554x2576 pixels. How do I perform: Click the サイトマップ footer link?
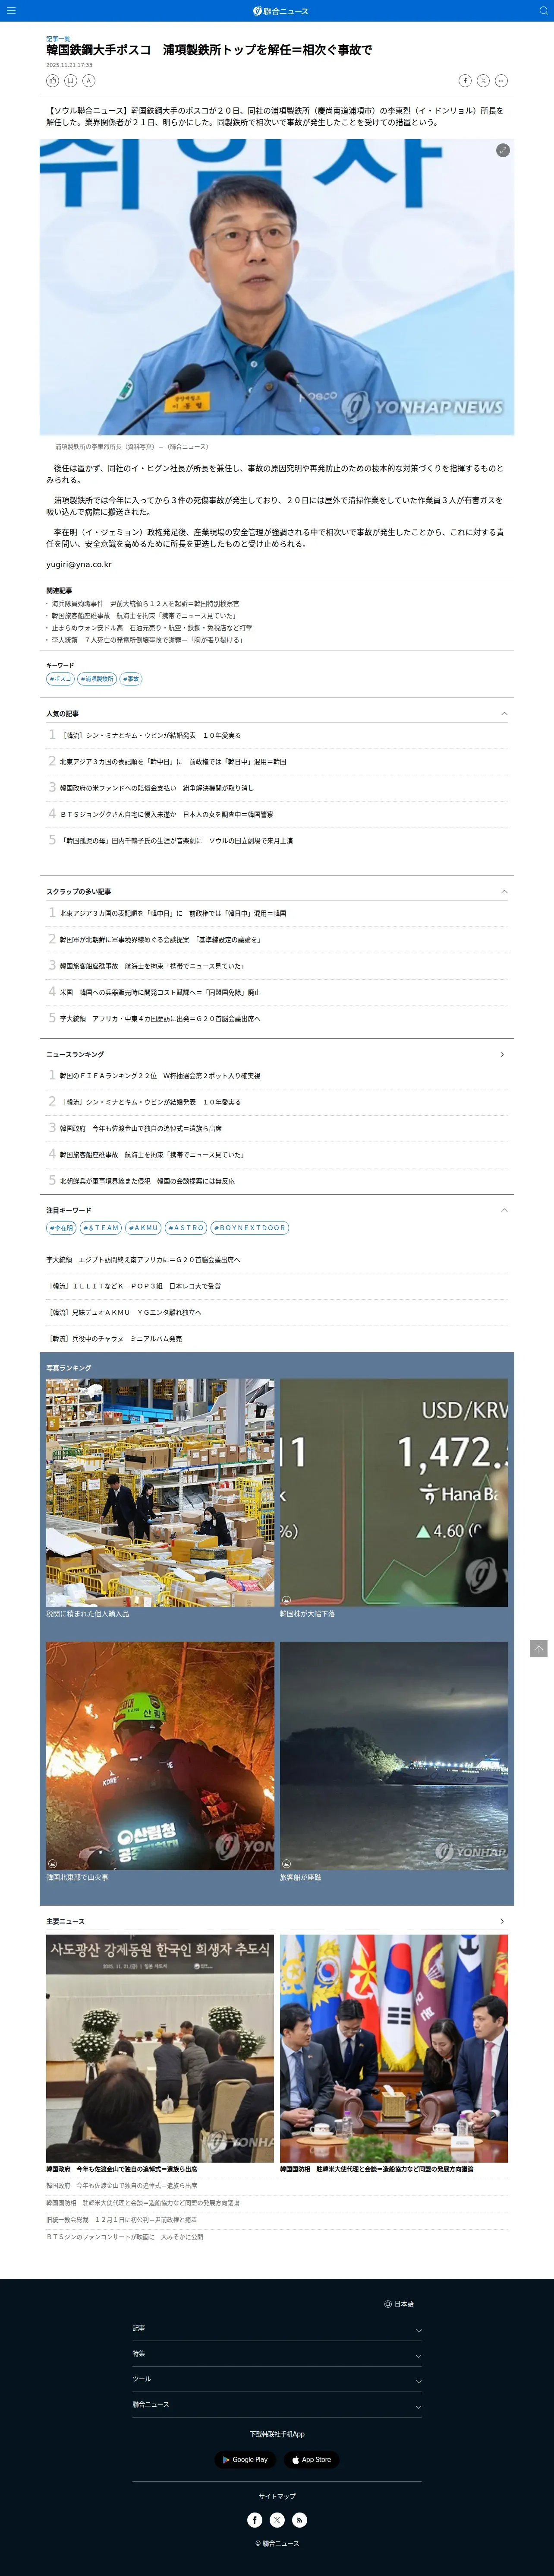[x=277, y=2496]
